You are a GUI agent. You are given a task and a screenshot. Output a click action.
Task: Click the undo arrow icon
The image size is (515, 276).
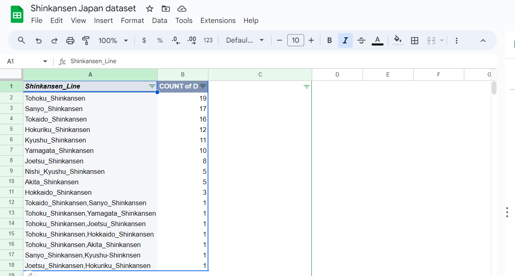click(39, 40)
